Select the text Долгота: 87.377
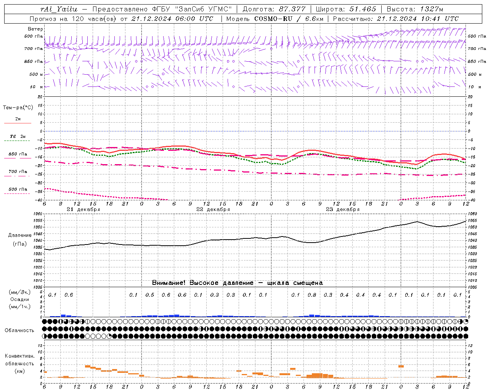The width and height of the screenshot is (488, 390). (x=274, y=9)
